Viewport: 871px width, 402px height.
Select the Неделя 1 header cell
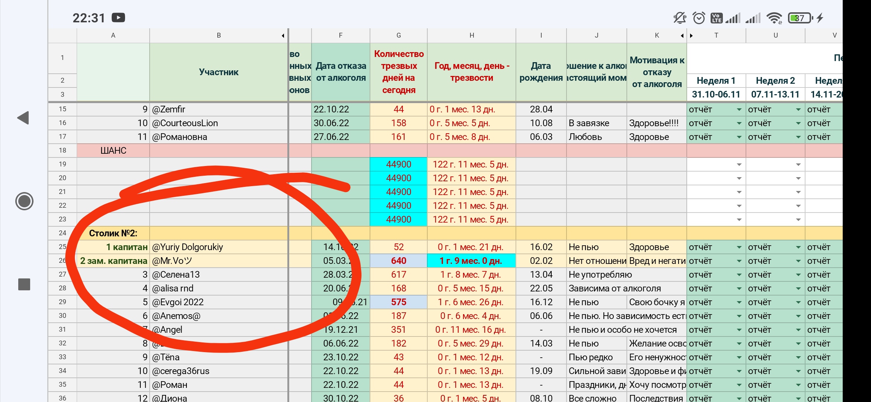(716, 81)
